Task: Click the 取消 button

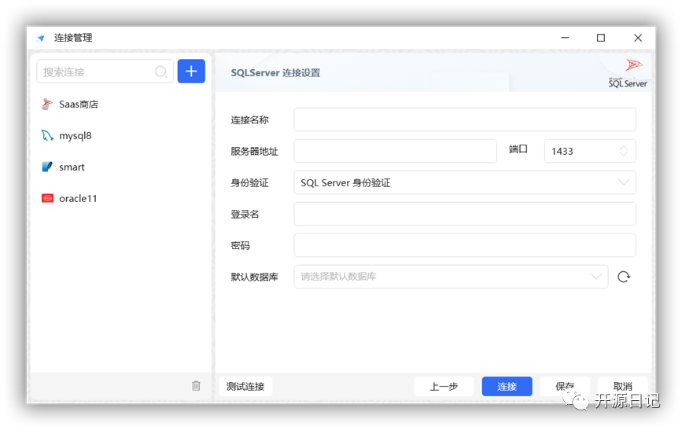Action: [x=622, y=386]
